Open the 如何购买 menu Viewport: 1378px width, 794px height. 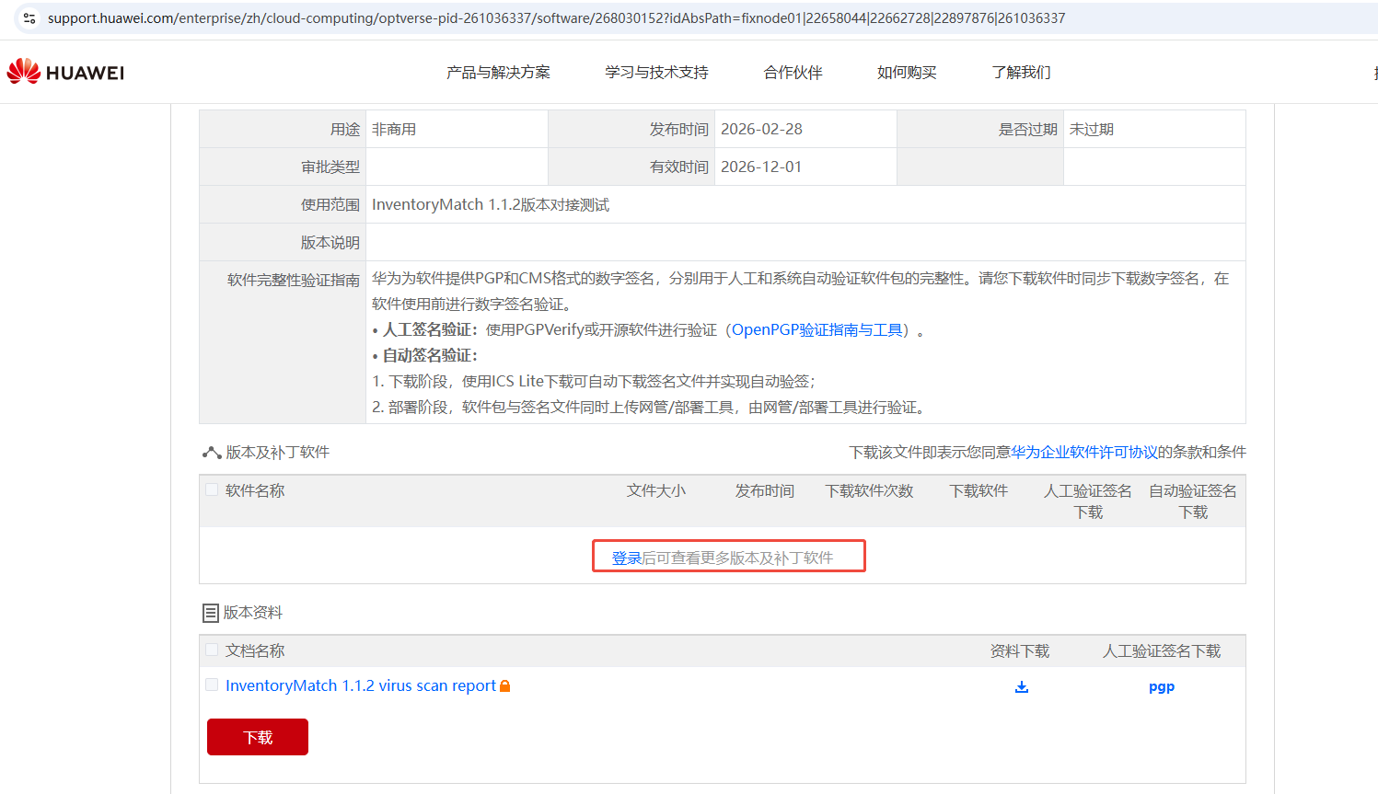pyautogui.click(x=907, y=73)
